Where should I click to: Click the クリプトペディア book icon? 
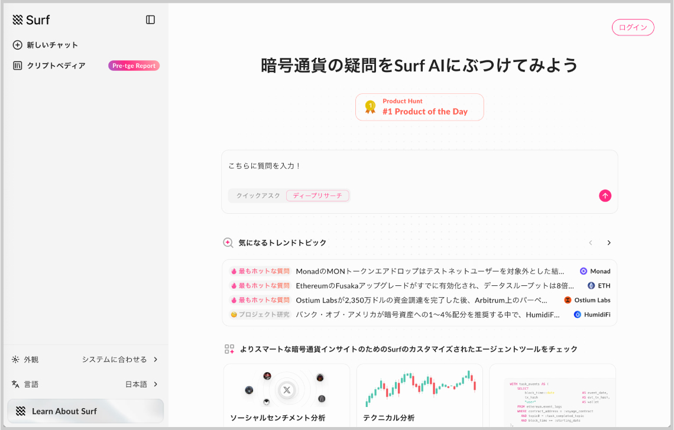pos(18,66)
